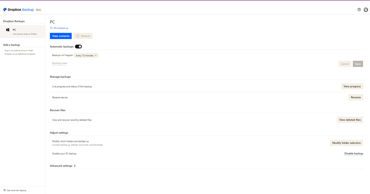
Task: Click the Get more from Backup icon
Action: coord(5,190)
